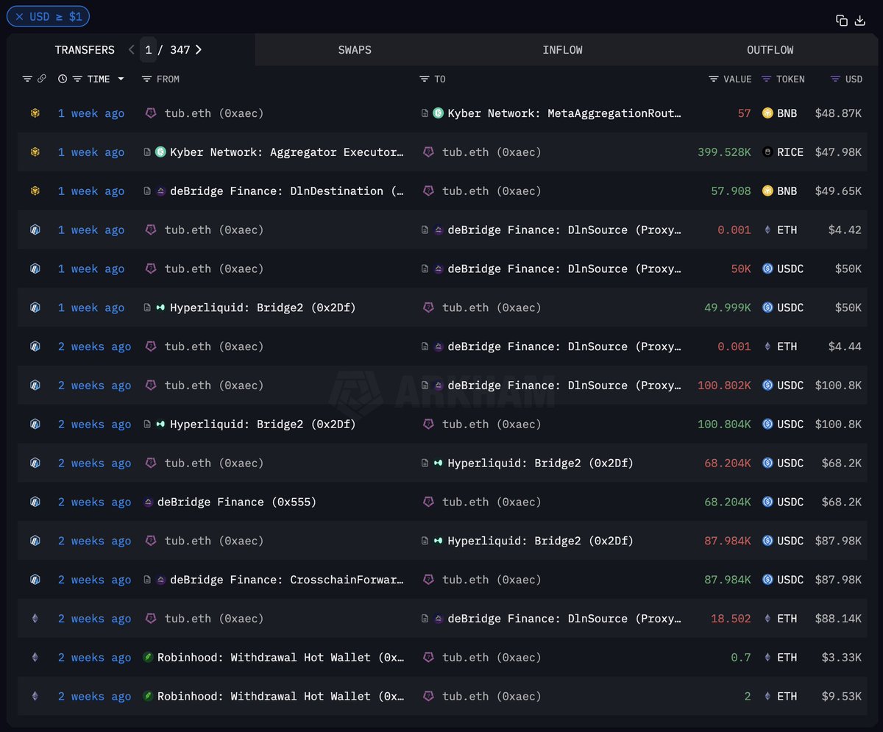The image size is (883, 732).
Task: Remove the USD ≥ $1 filter chip
Action: 19,16
